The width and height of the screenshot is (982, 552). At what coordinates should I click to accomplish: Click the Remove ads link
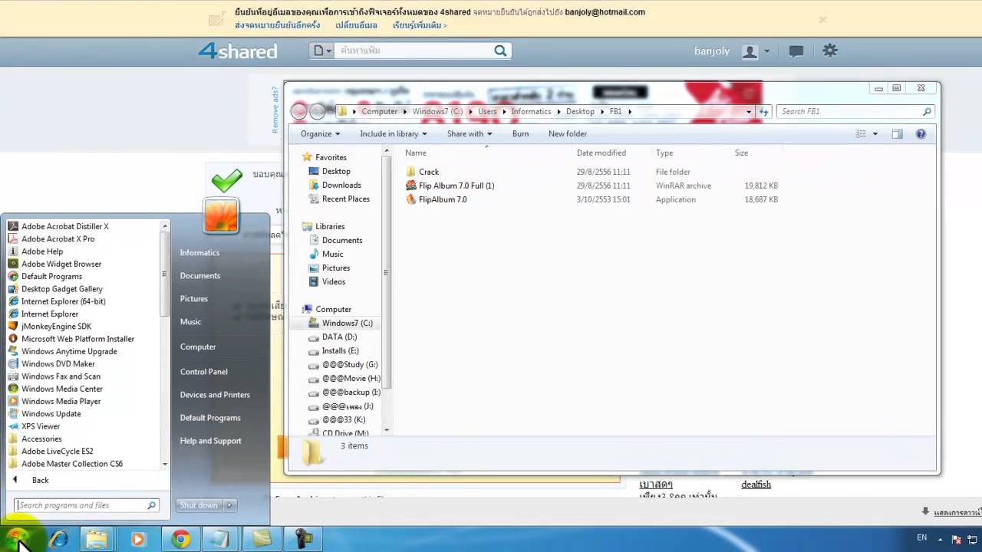275,110
